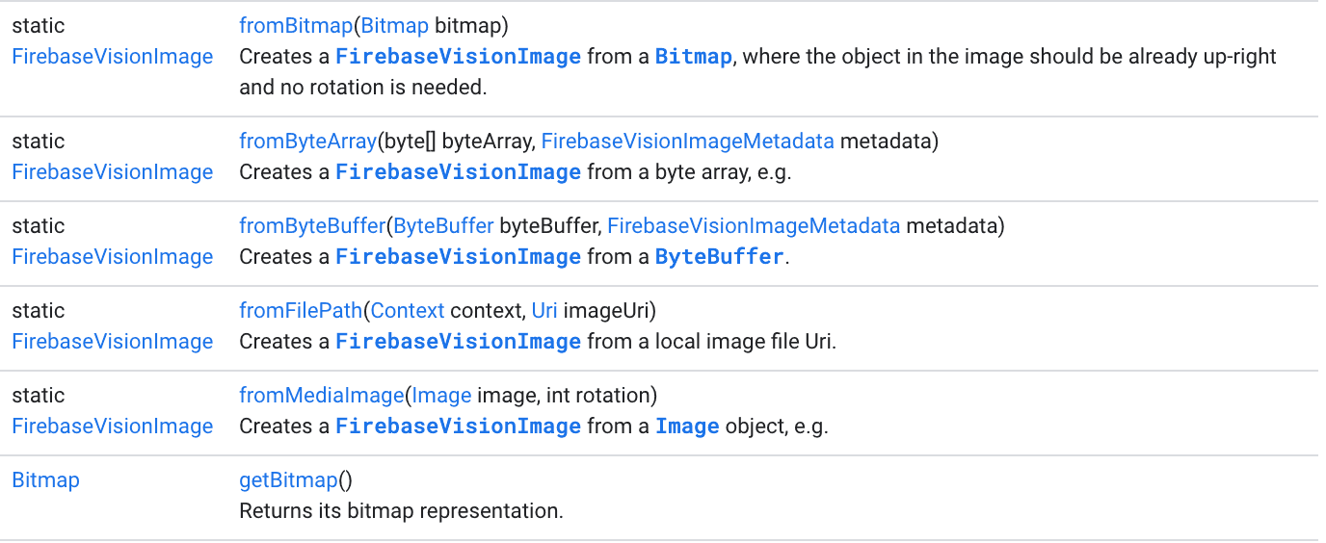This screenshot has width=1326, height=543.
Task: Click the Bitmap parameter type in fromBitmap
Action: pyautogui.click(x=395, y=26)
